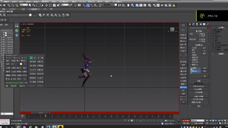Select the Link tool icon
Image resolution: width=228 pixels, height=128 pixels.
(9, 5)
